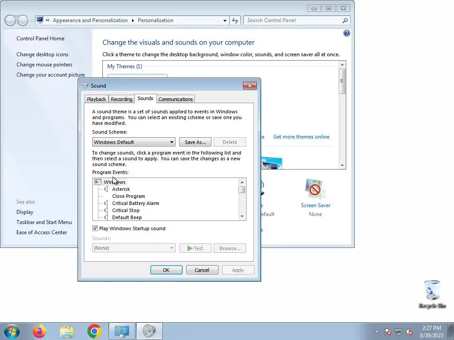
Task: Open the Sound Scheme dropdown
Action: tap(134, 142)
